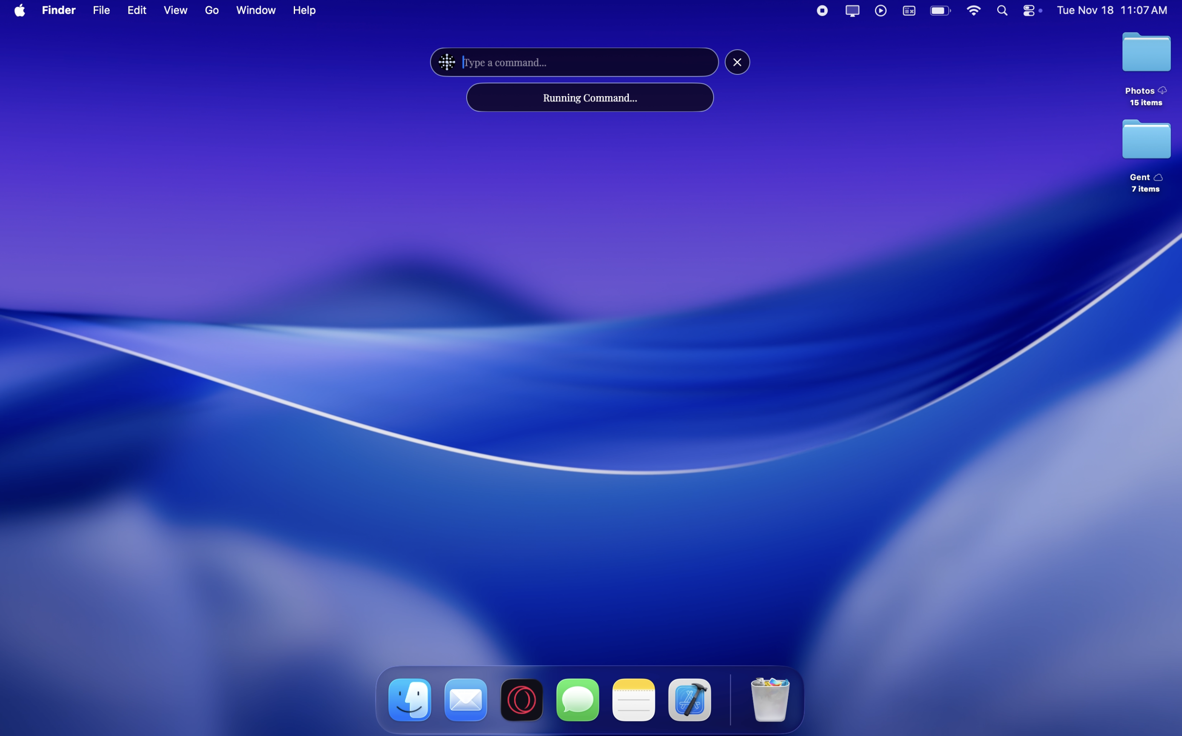The width and height of the screenshot is (1182, 736).
Task: Open the Trash in Dock
Action: (769, 699)
